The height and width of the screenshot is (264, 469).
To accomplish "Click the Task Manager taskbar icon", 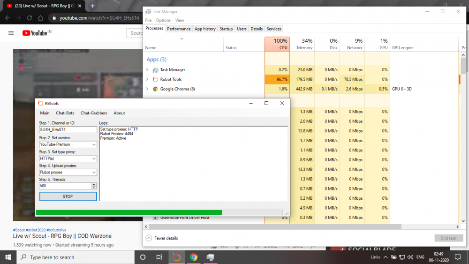I will (211, 257).
